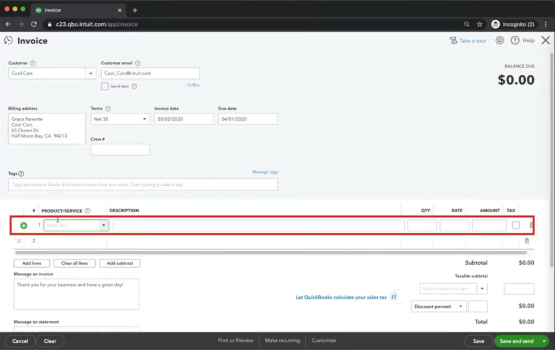This screenshot has height=350, width=555.
Task: Expand the Product/Service dropdown arrow
Action: (104, 225)
